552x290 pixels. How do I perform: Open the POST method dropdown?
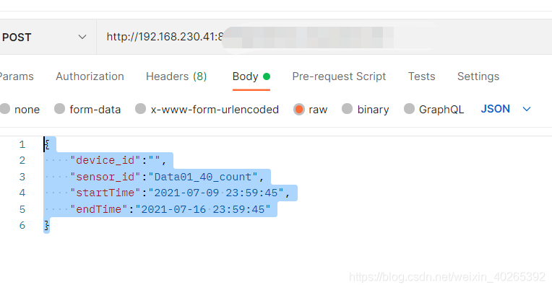click(44, 37)
